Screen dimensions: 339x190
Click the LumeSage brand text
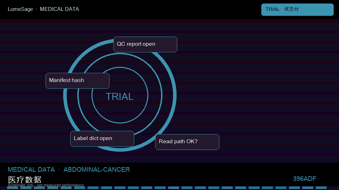(x=20, y=9)
